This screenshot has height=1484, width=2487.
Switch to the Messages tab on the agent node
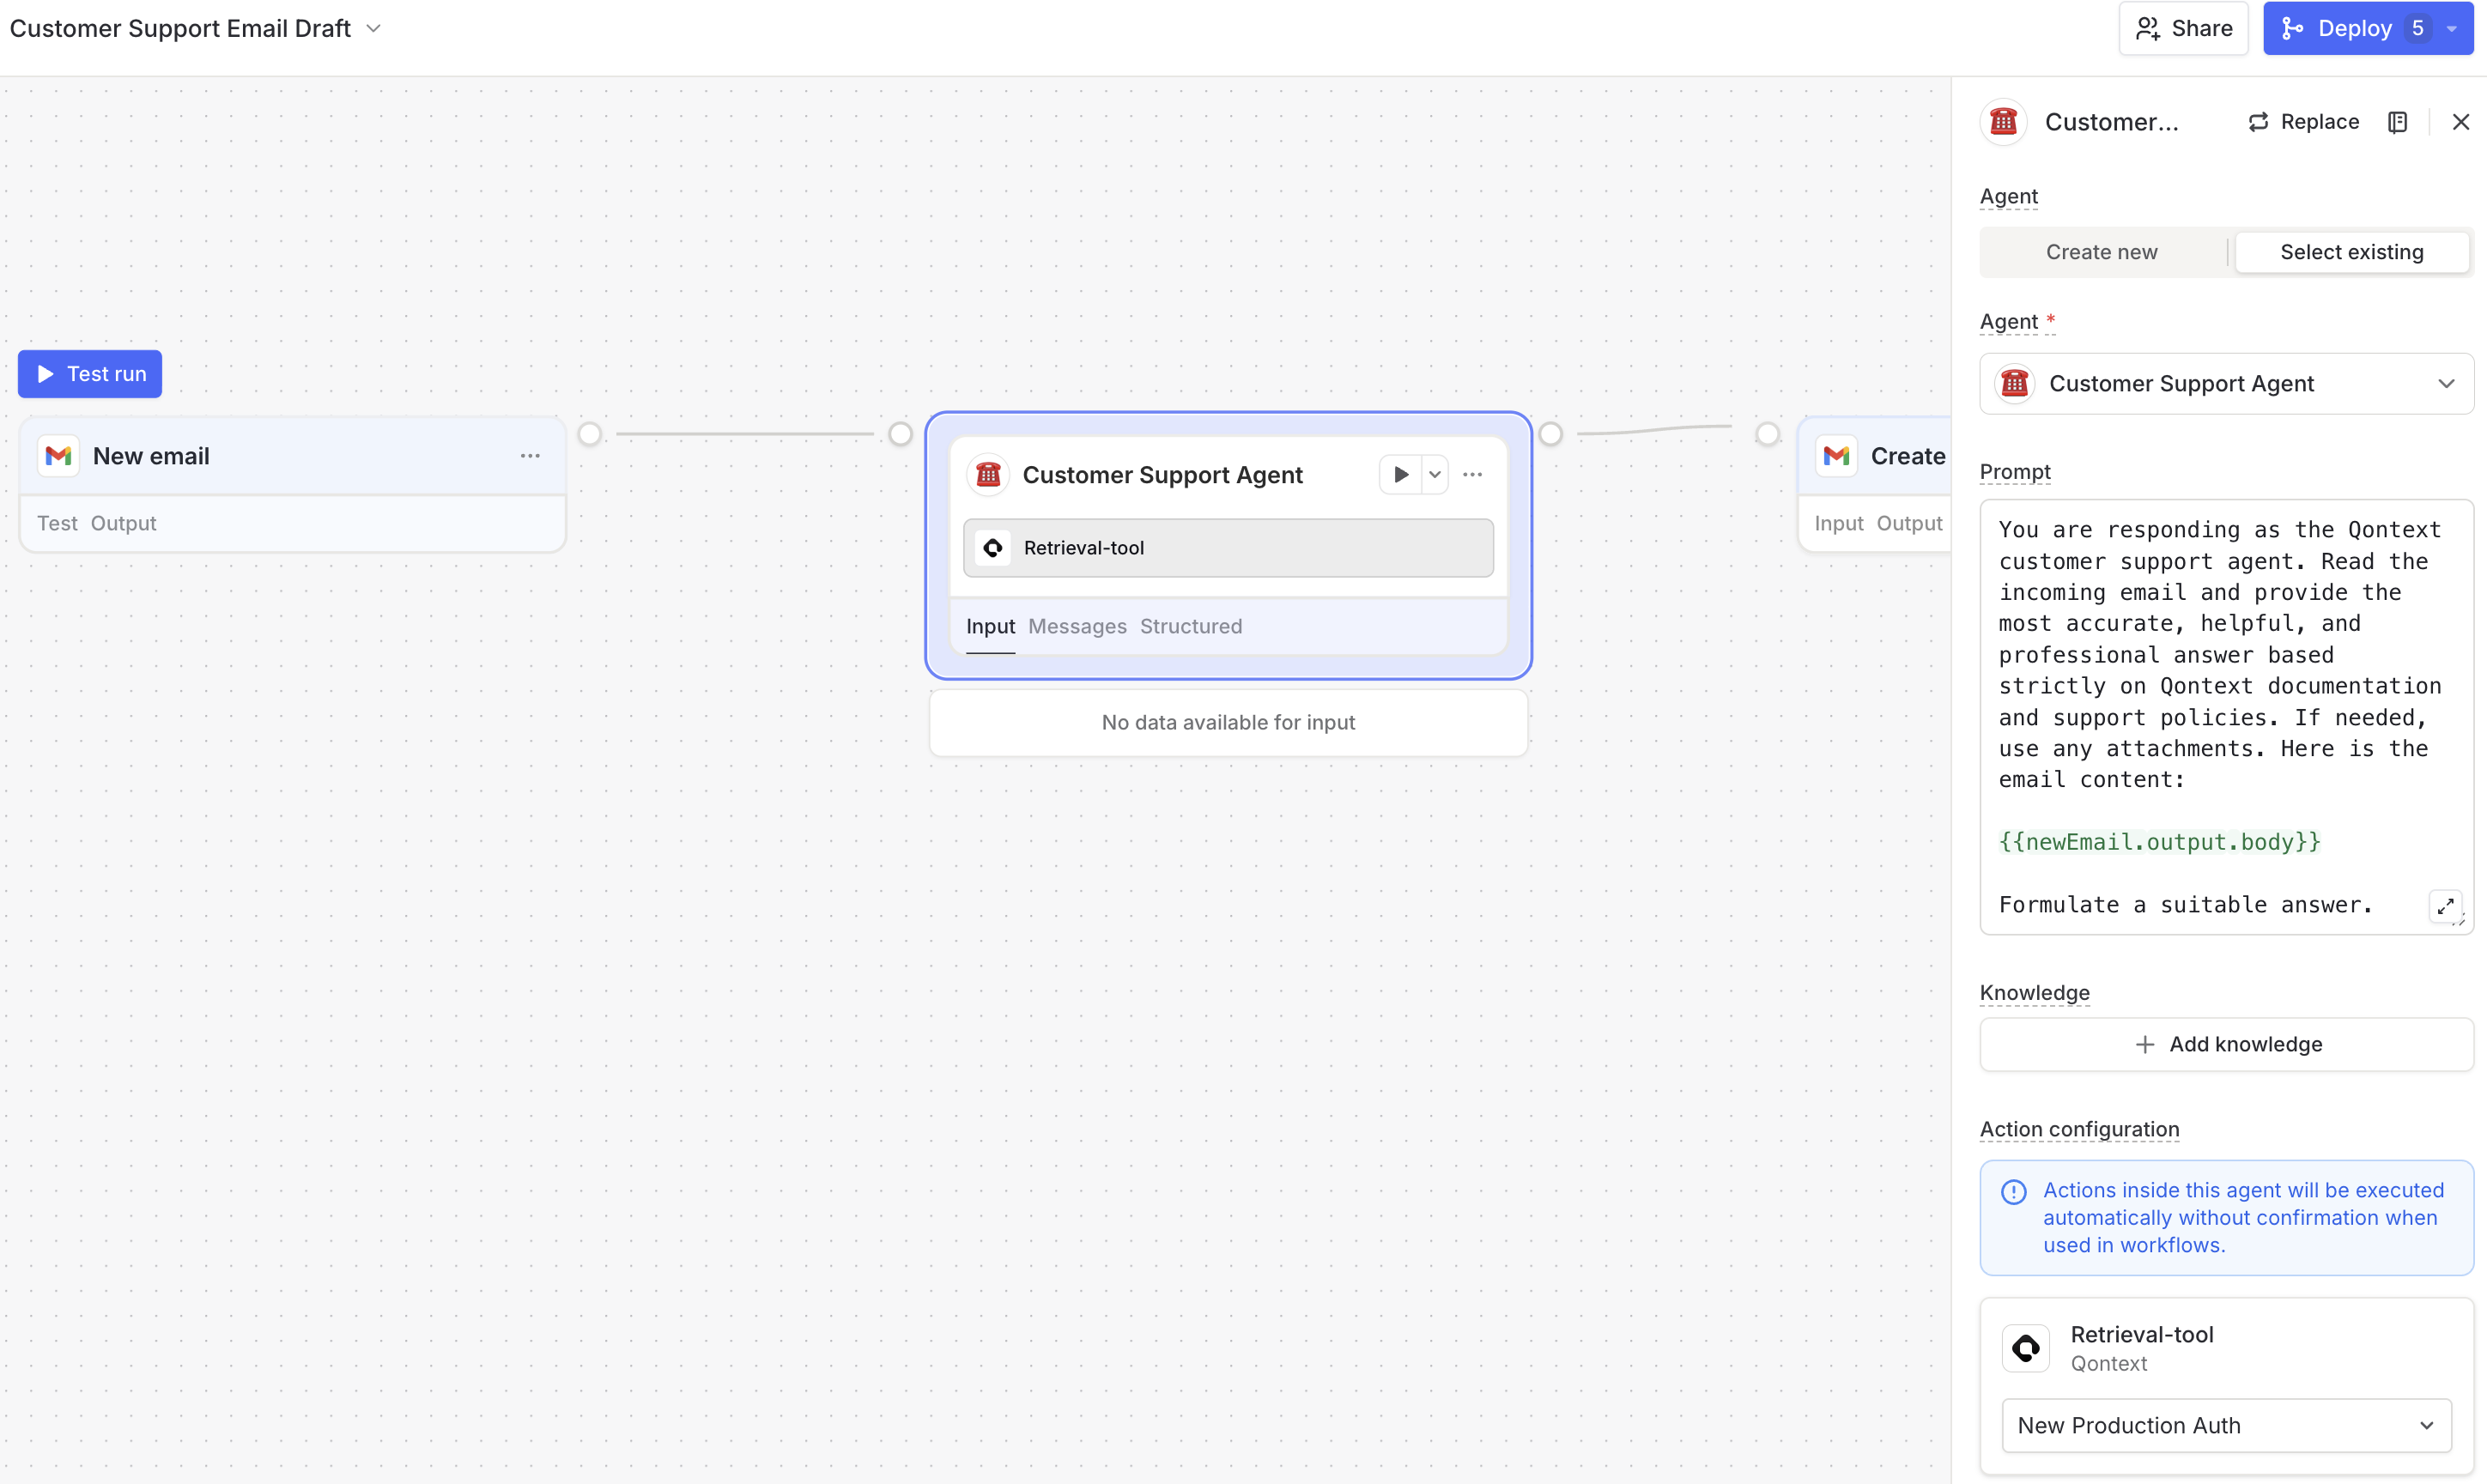click(1077, 626)
